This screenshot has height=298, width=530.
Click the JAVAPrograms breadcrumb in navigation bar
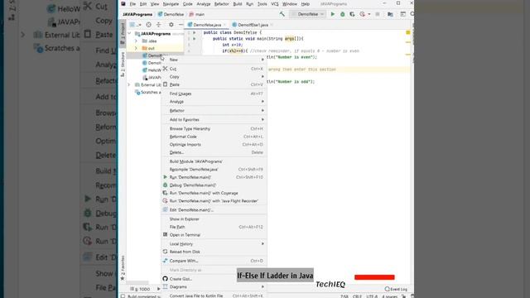click(137, 15)
